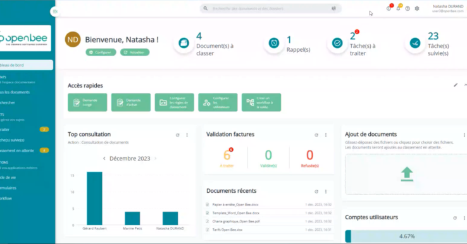Click the Actualiser button under welcome
Image resolution: width=467 pixels, height=244 pixels.
pos(135,52)
